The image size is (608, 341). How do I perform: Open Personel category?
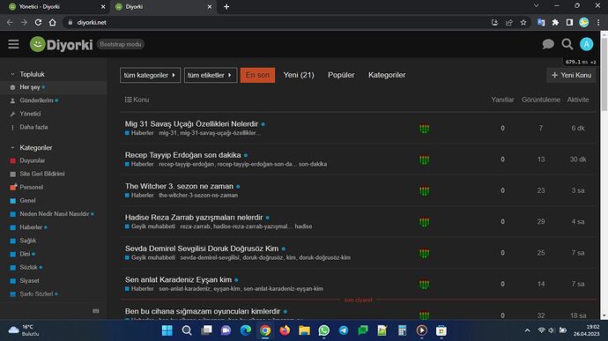32,187
